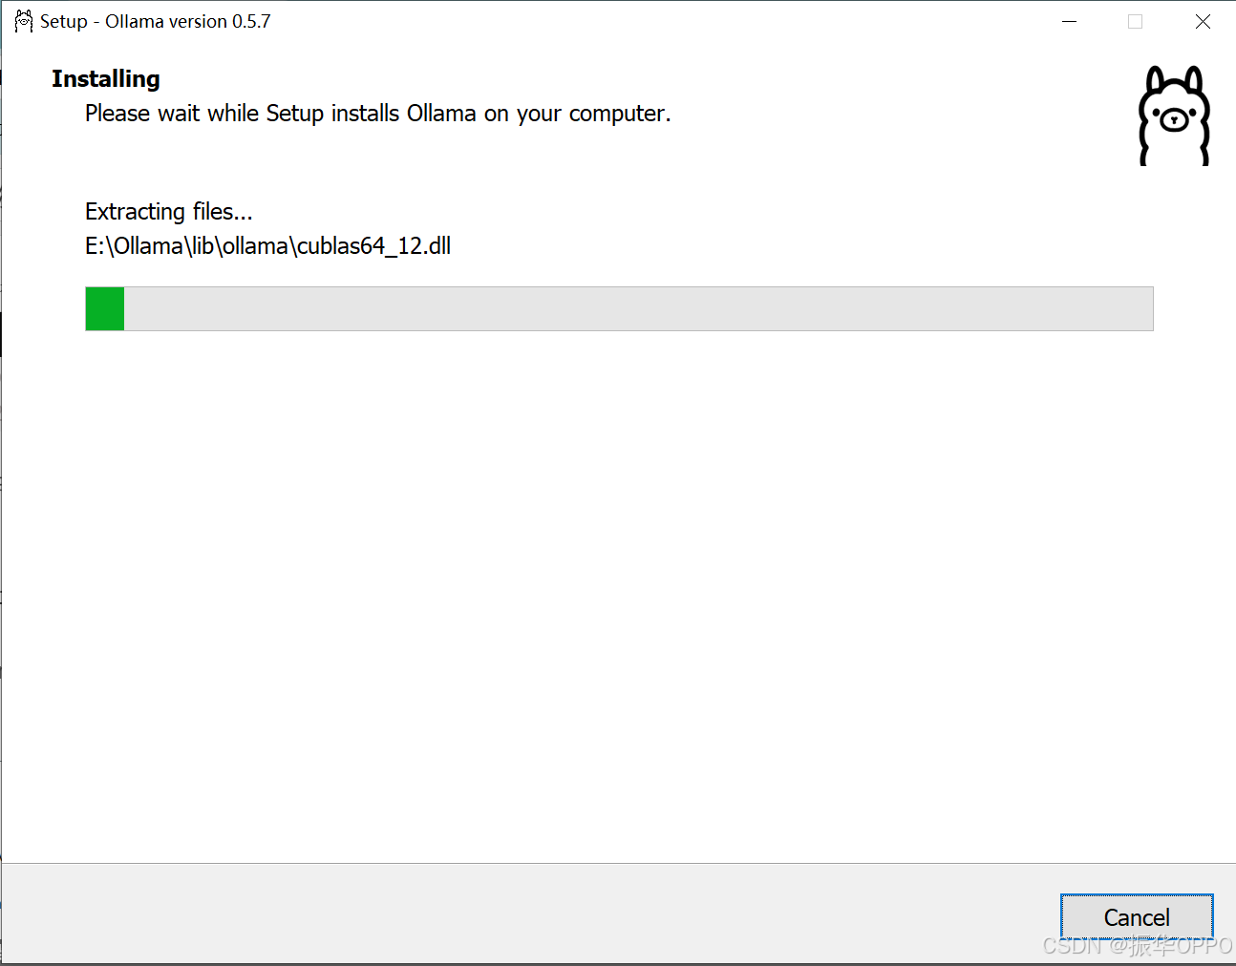Minimize the Ollama Setup window

point(1070,21)
